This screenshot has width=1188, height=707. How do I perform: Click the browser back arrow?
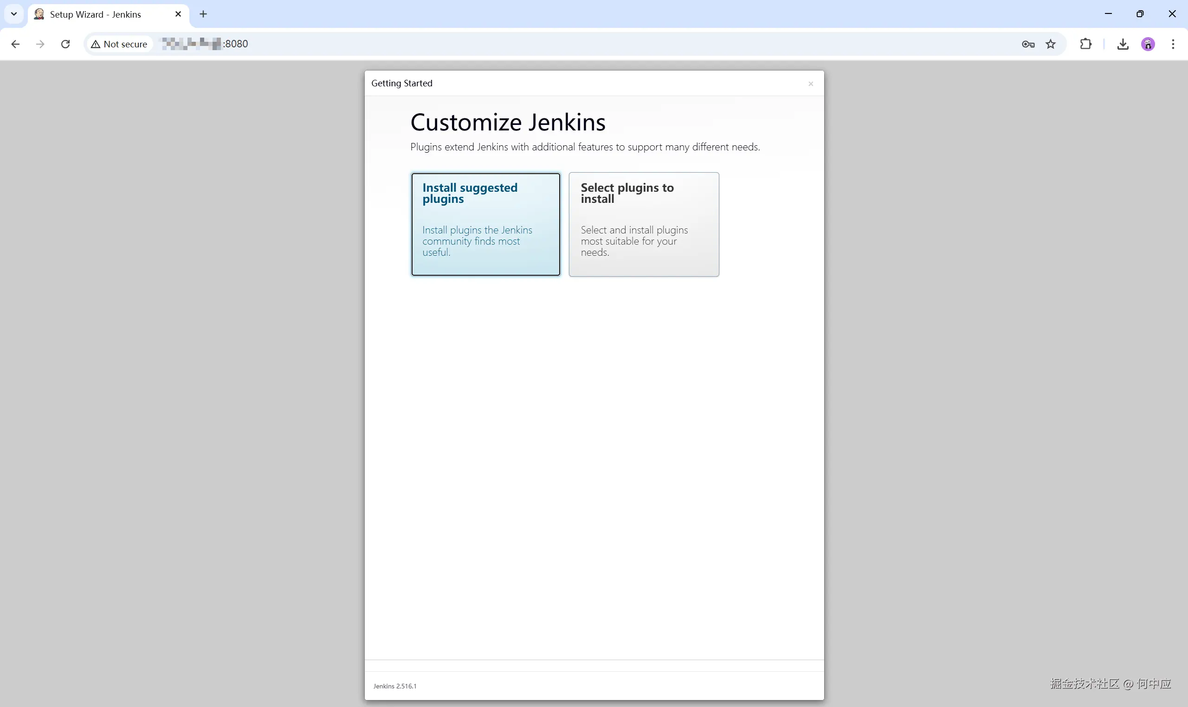point(15,44)
